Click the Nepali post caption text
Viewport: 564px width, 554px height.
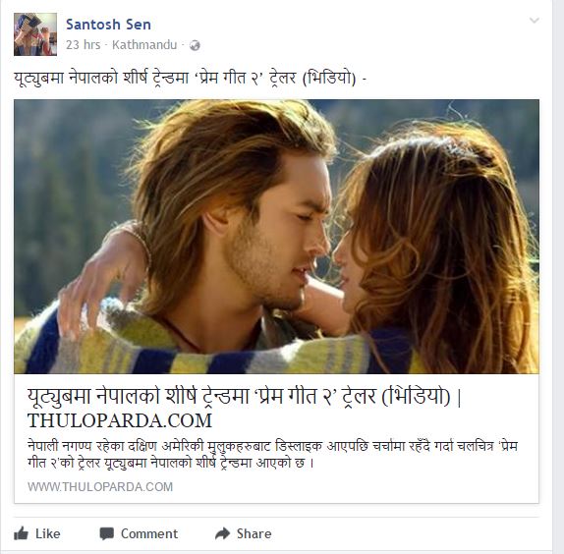coord(190,78)
